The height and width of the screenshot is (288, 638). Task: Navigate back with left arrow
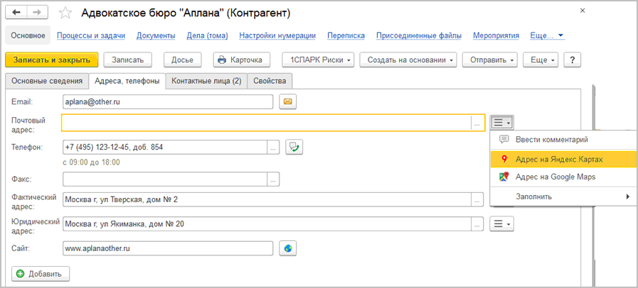coord(17,13)
